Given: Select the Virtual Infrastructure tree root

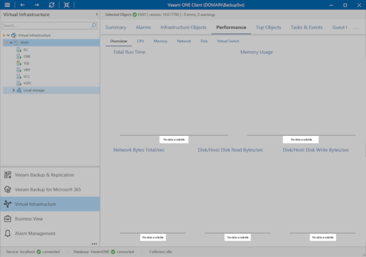Looking at the screenshot, I should pyautogui.click(x=34, y=35).
